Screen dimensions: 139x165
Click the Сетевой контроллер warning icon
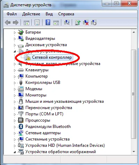point(28,57)
